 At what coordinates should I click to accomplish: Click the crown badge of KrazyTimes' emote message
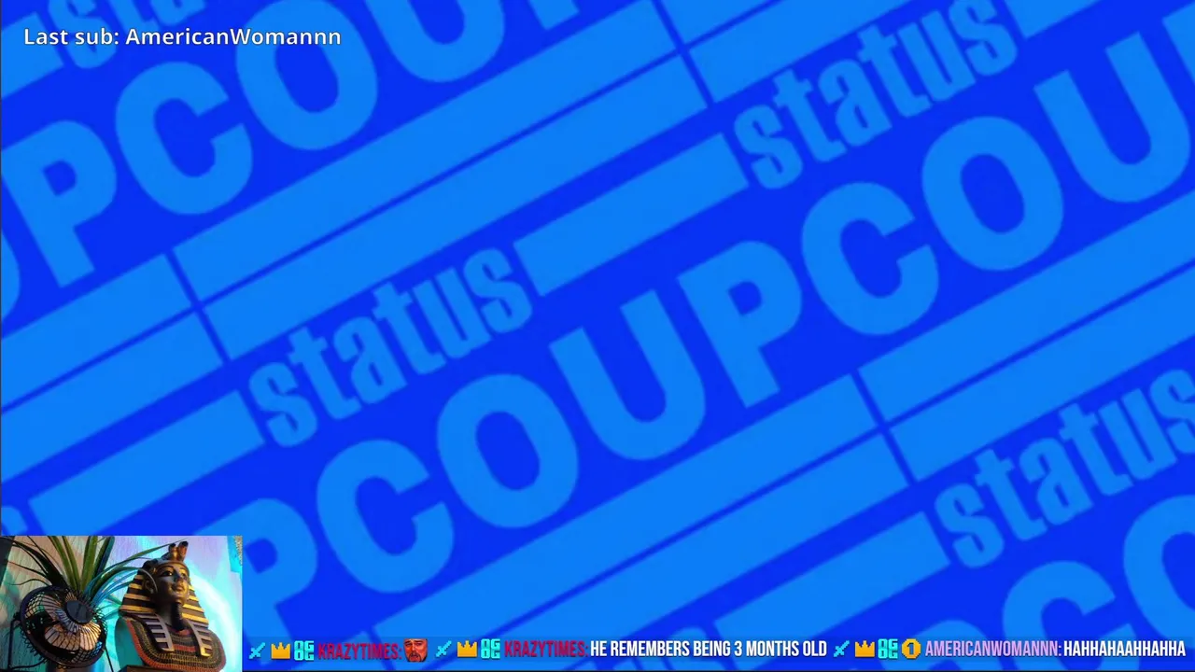pyautogui.click(x=281, y=649)
